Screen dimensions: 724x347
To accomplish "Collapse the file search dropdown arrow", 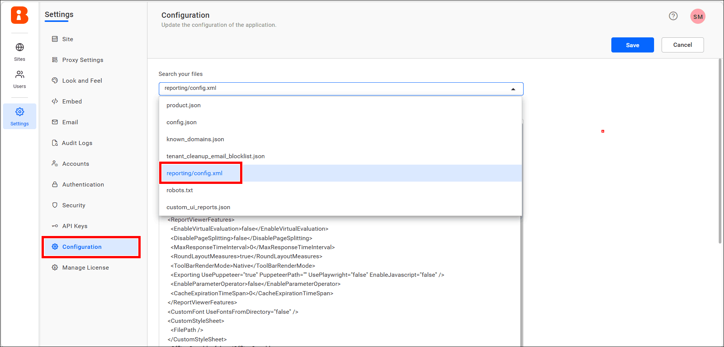I will click(x=513, y=88).
